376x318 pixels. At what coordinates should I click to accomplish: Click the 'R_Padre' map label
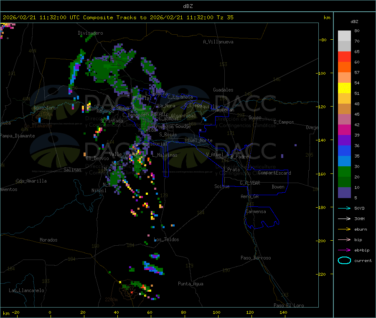tap(239, 157)
